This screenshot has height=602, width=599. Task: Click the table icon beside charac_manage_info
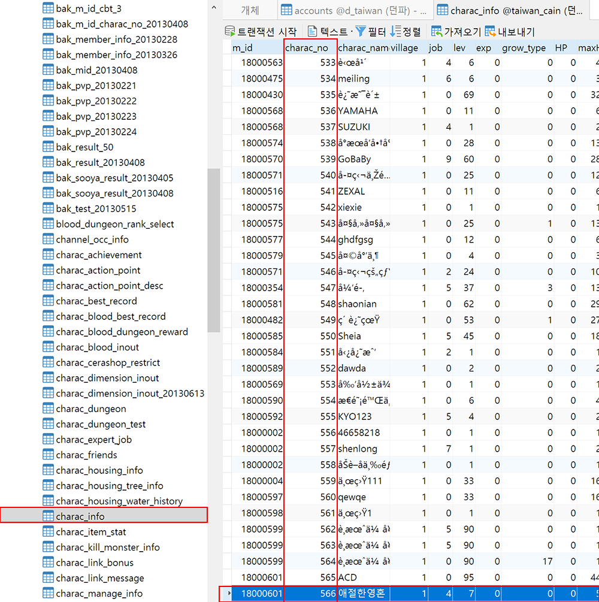48,593
